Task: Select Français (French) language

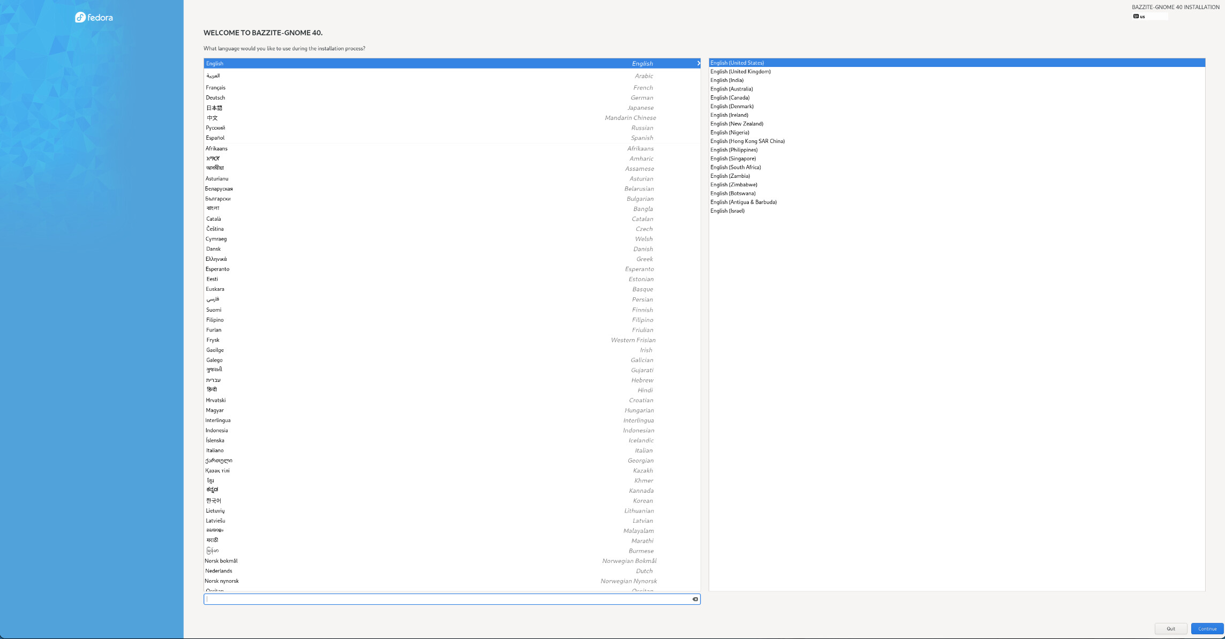Action: [x=452, y=87]
